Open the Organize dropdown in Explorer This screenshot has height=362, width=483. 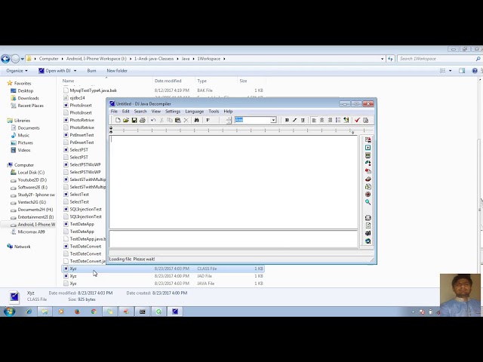17,71
